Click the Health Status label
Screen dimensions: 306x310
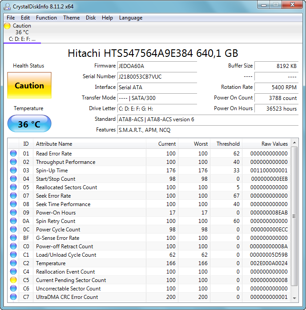28,66
